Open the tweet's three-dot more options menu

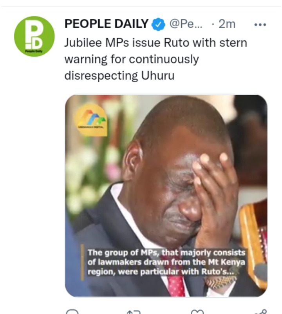[x=260, y=25]
